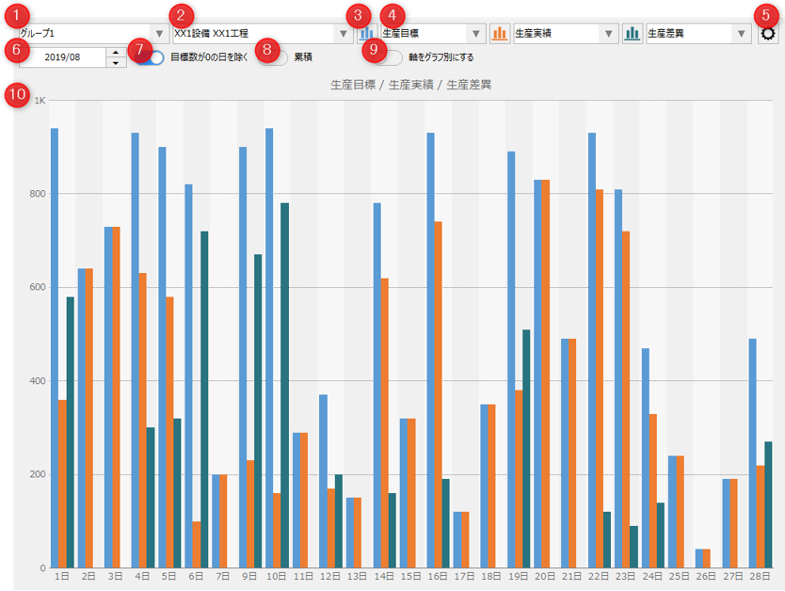Screen dimensions: 785x591
Task: Click the down arrow to go back a month
Action: point(115,62)
